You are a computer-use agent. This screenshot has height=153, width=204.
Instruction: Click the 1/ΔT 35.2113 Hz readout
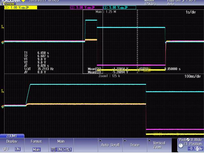(x=39, y=69)
